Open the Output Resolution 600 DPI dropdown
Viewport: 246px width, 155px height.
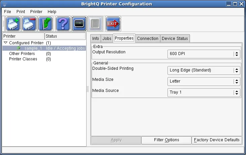pyautogui.click(x=204, y=54)
